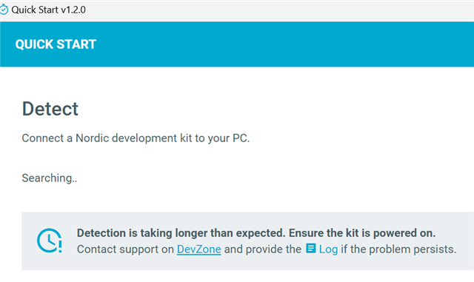The height and width of the screenshot is (282, 474).
Task: Click the QUICK START header title
Action: (56, 44)
